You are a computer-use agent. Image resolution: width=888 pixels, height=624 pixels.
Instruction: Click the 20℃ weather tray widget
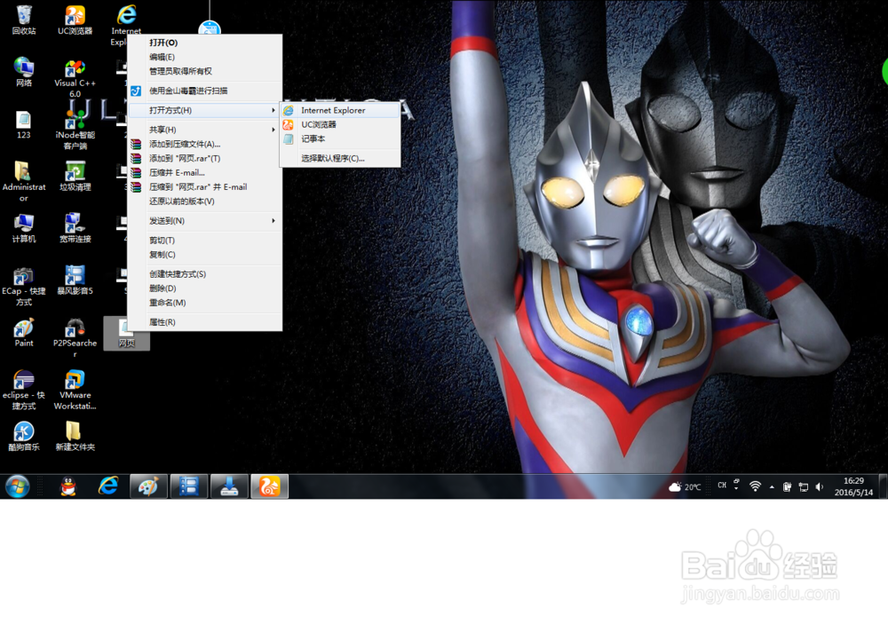pyautogui.click(x=685, y=487)
